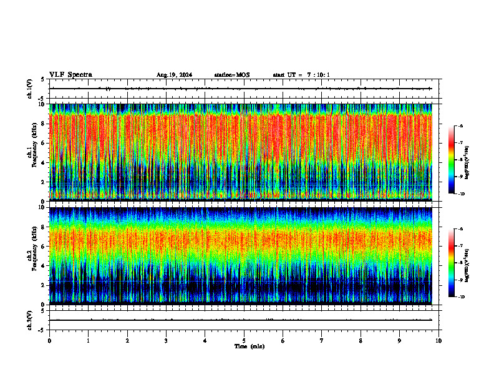Click "-9" on the ch.1 colorbar scale
The height and width of the screenshot is (382, 494).
pyautogui.click(x=460, y=177)
